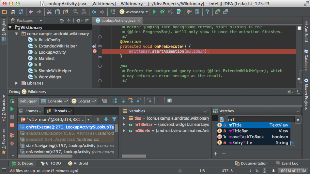Expand the 'this' variable

coord(124,118)
